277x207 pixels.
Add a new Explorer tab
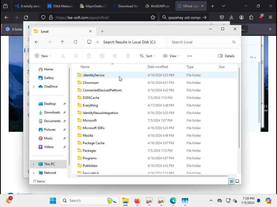[x=102, y=32]
